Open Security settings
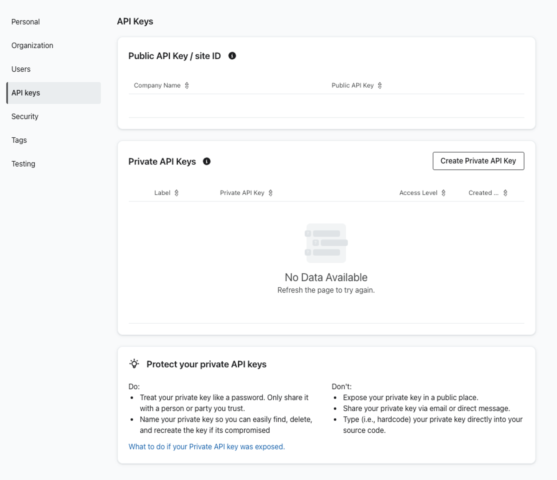The image size is (557, 480). (25, 116)
